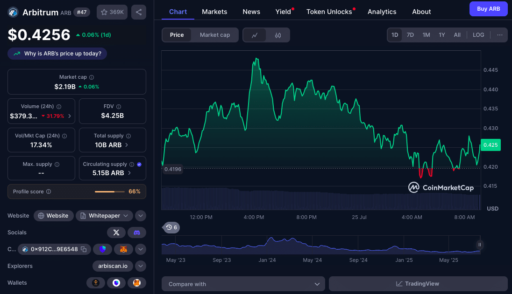Select the All time range
Screen dimensions: 512x294
coord(457,35)
